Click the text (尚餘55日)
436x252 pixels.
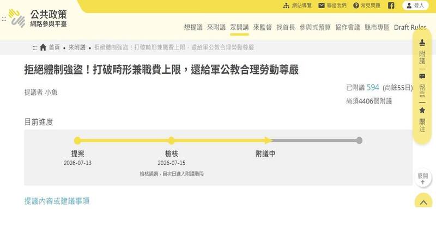tap(398, 88)
